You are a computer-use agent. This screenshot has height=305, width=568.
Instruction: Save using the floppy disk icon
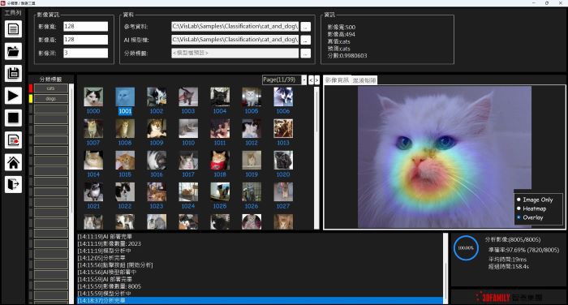click(13, 74)
